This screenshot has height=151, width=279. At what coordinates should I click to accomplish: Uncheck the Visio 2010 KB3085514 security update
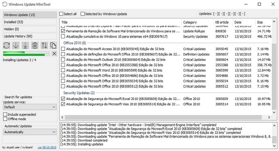[x=63, y=104]
